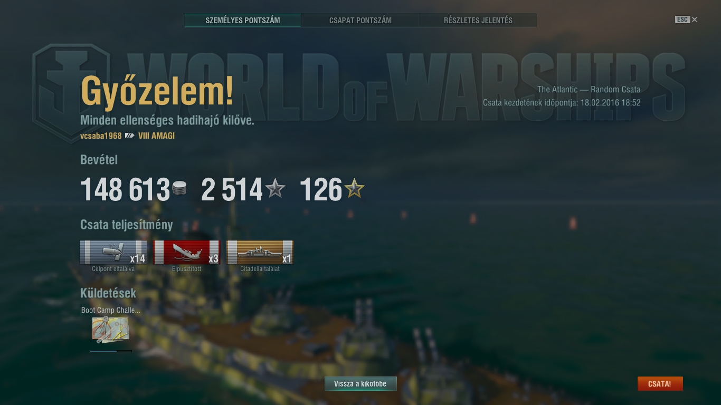Select the Elpusztított red ribbon icon
Image resolution: width=721 pixels, height=405 pixels.
tap(186, 252)
